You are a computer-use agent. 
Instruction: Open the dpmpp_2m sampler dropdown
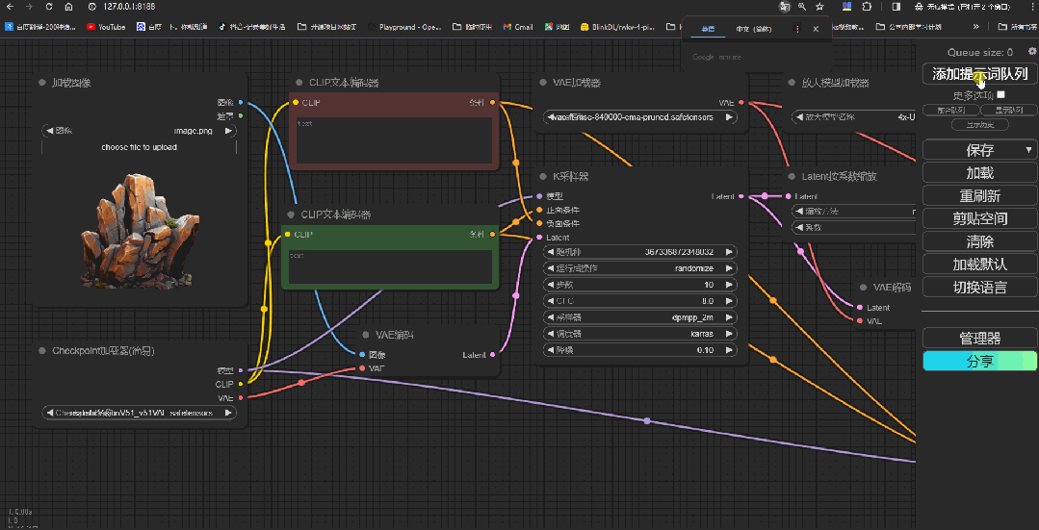pyautogui.click(x=639, y=316)
